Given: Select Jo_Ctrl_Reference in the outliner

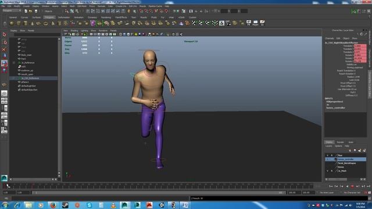Looking at the screenshot, I should [x=30, y=78].
